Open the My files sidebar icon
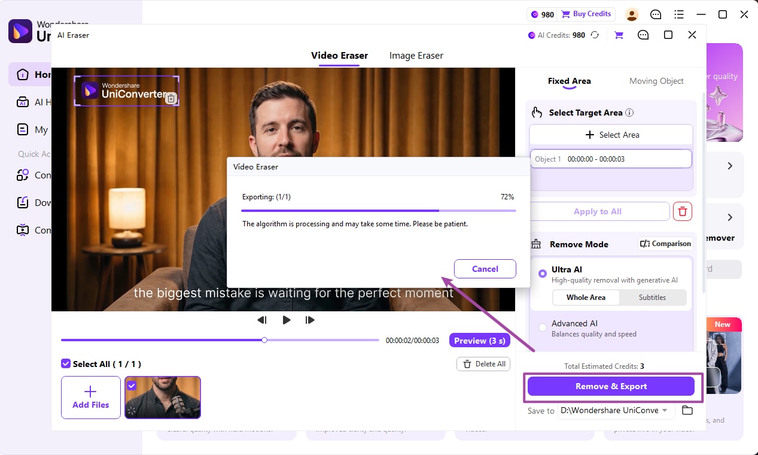Screen dimensions: 758x455 pyautogui.click(x=23, y=129)
